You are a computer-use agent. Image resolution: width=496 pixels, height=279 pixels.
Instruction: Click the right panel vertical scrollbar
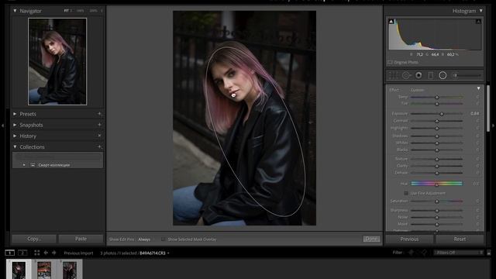pyautogui.click(x=488, y=108)
